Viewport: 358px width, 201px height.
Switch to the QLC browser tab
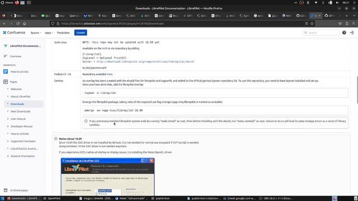coord(46,16)
